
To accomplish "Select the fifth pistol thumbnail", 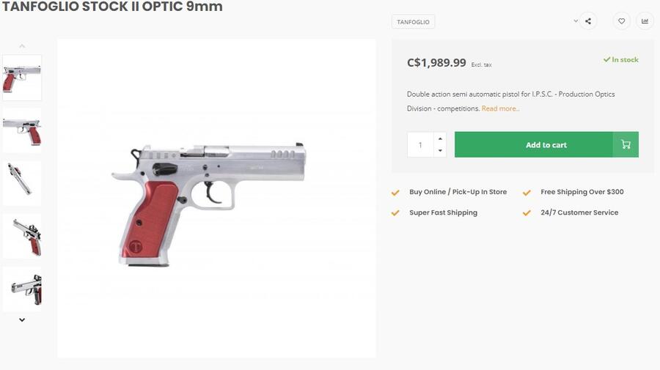I will [x=22, y=289].
